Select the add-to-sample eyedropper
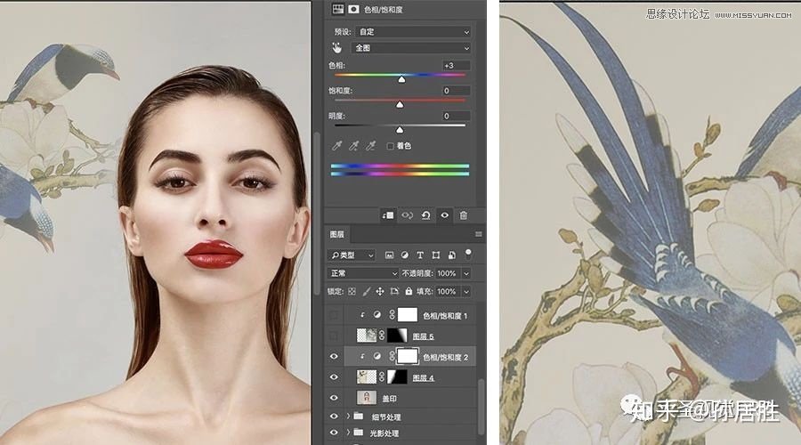 click(x=353, y=146)
